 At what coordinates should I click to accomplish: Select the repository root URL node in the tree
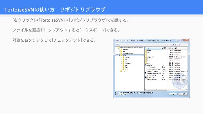[132, 48]
